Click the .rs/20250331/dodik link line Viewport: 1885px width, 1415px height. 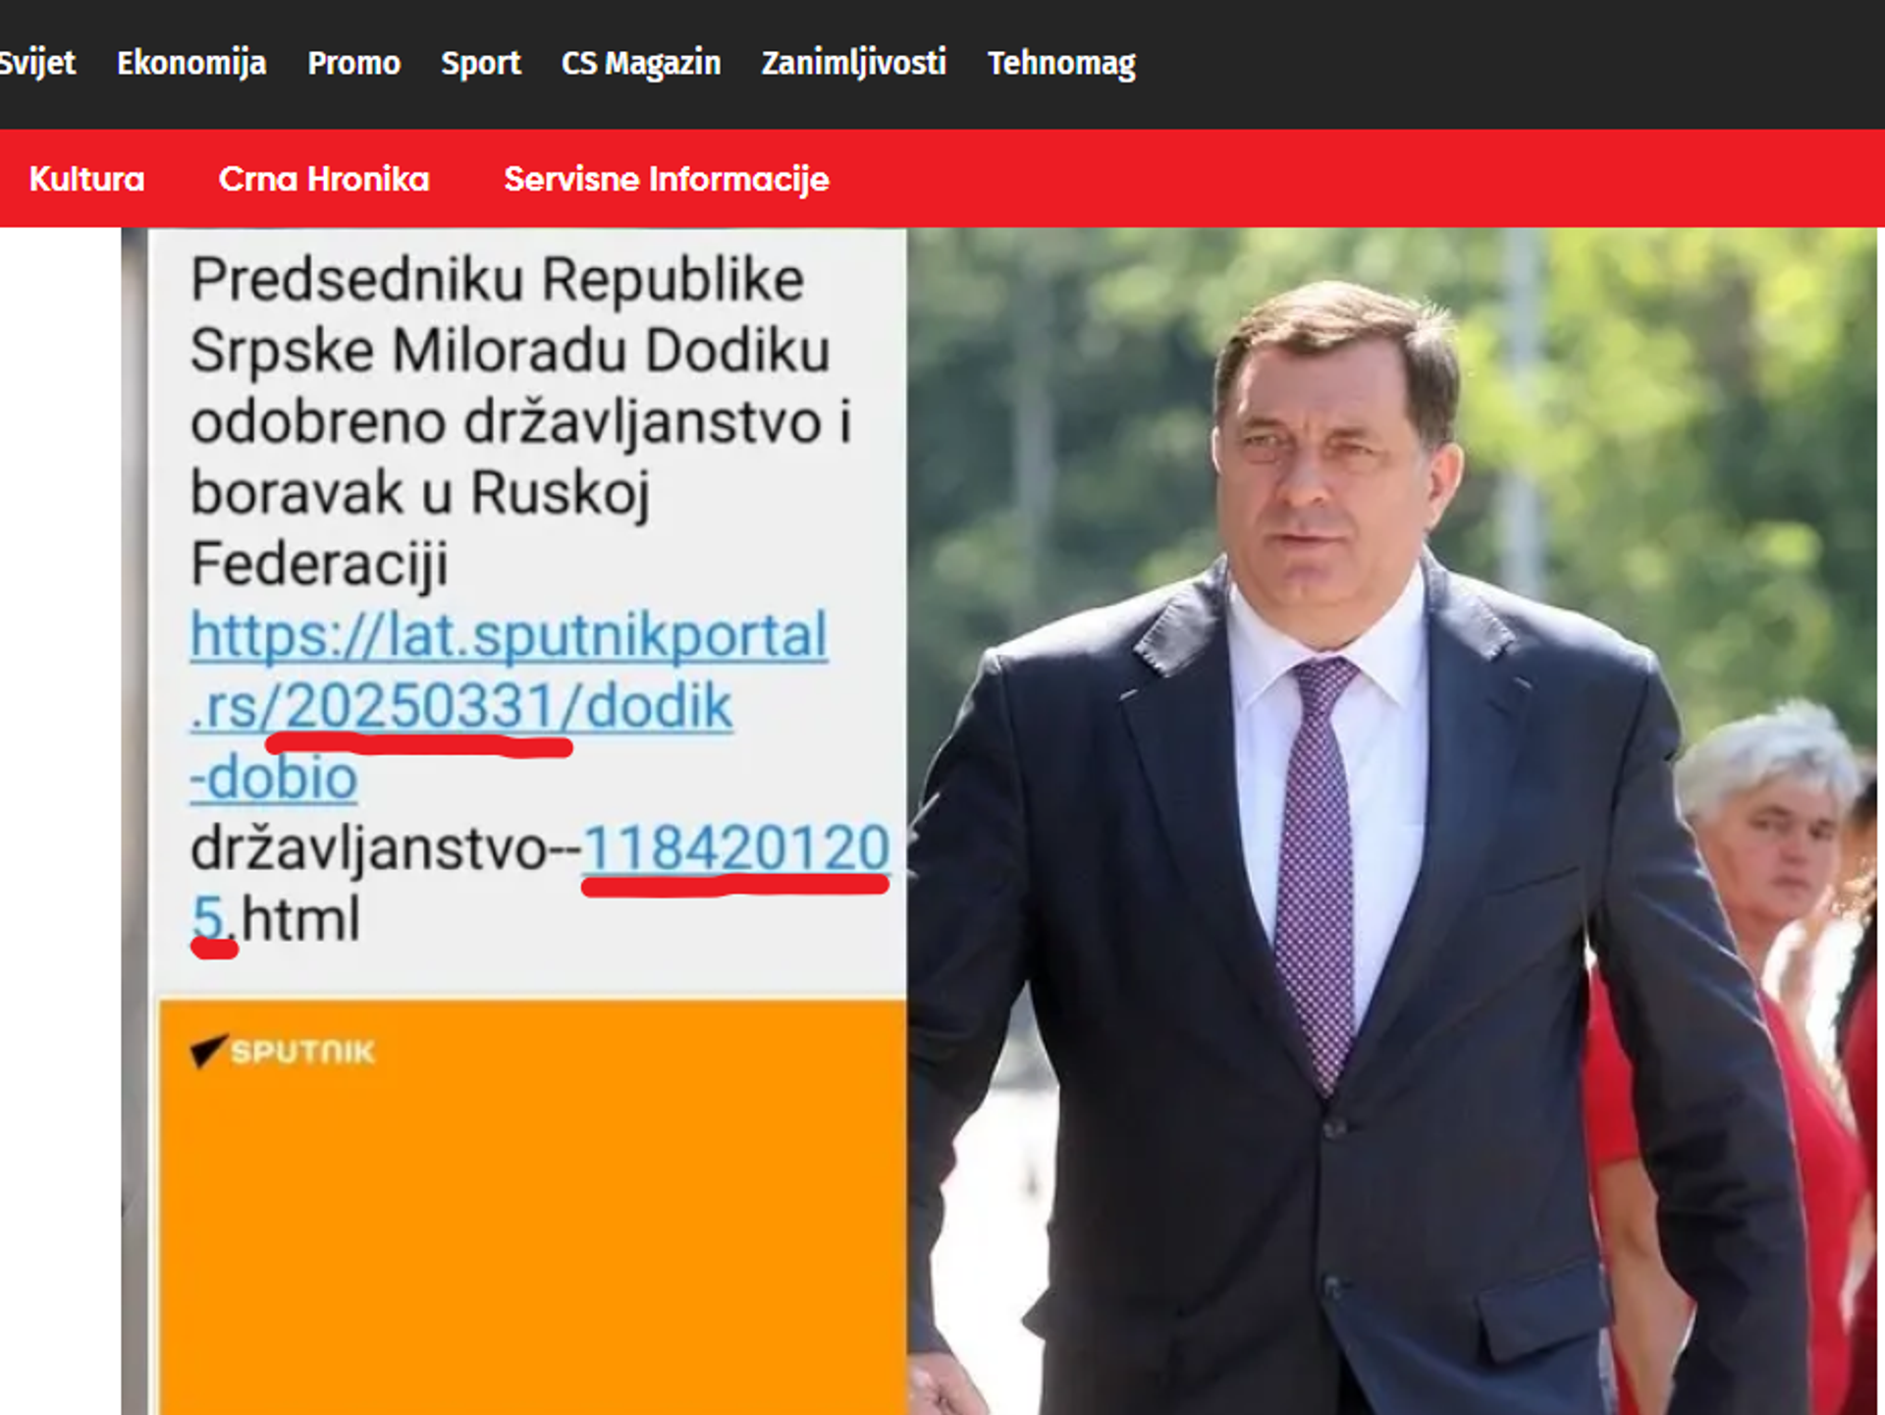461,706
